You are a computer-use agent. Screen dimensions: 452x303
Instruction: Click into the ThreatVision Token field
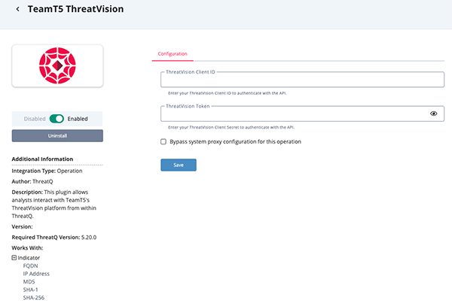pyautogui.click(x=294, y=114)
